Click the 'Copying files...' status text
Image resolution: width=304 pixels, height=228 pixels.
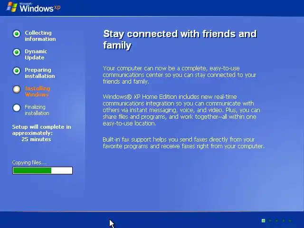pyautogui.click(x=29, y=162)
